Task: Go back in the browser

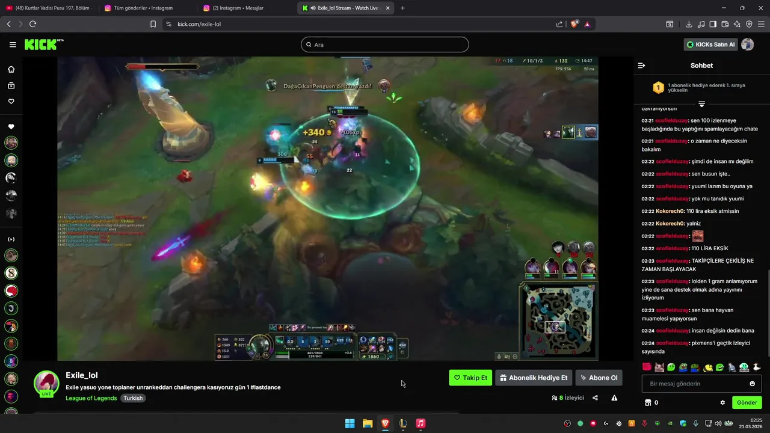Action: (x=8, y=24)
